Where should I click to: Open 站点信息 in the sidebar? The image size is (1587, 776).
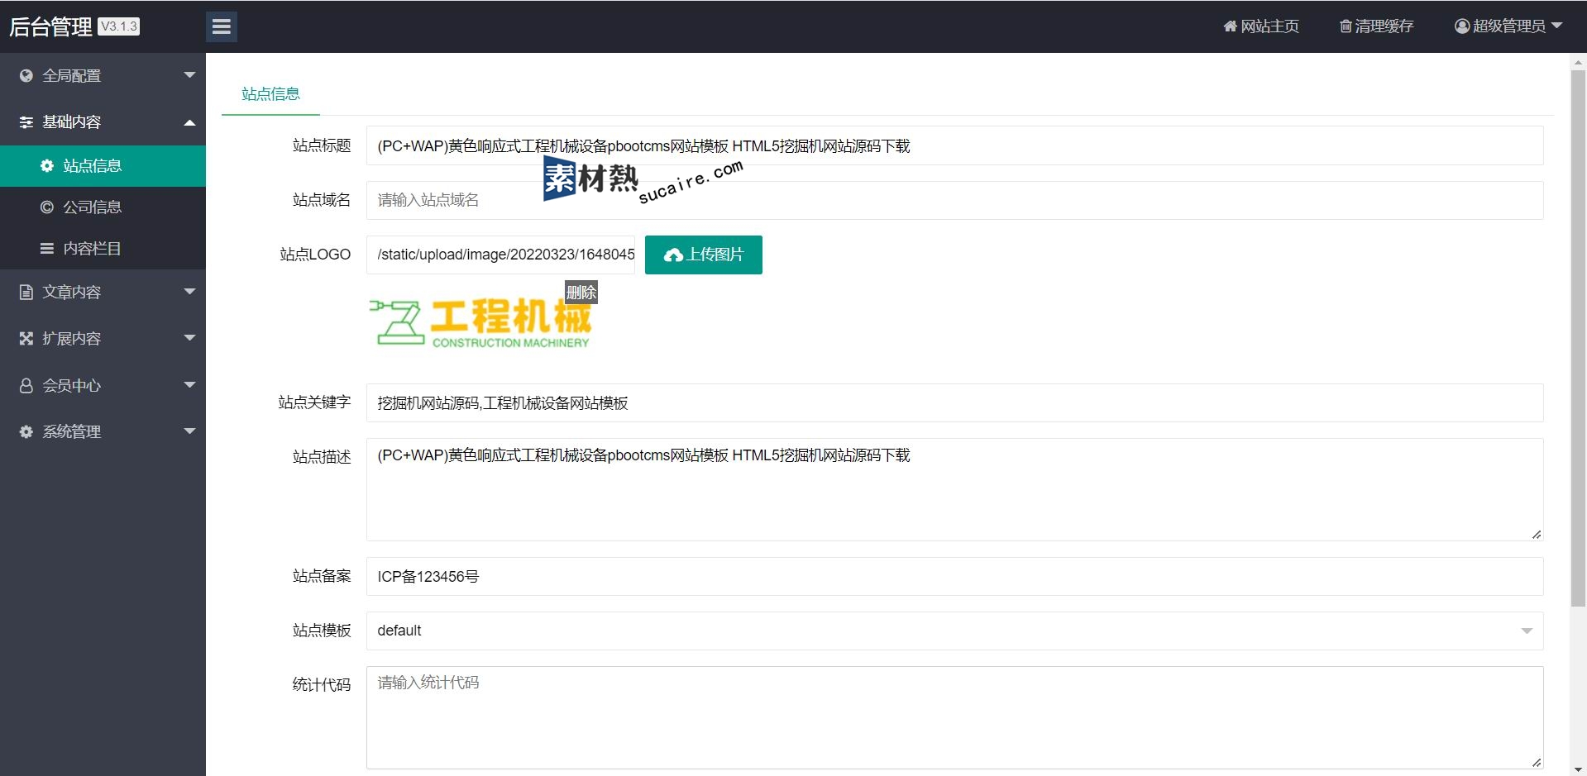tap(103, 166)
